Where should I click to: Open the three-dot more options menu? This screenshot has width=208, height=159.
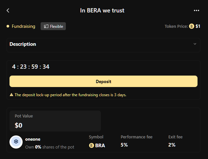tap(197, 10)
